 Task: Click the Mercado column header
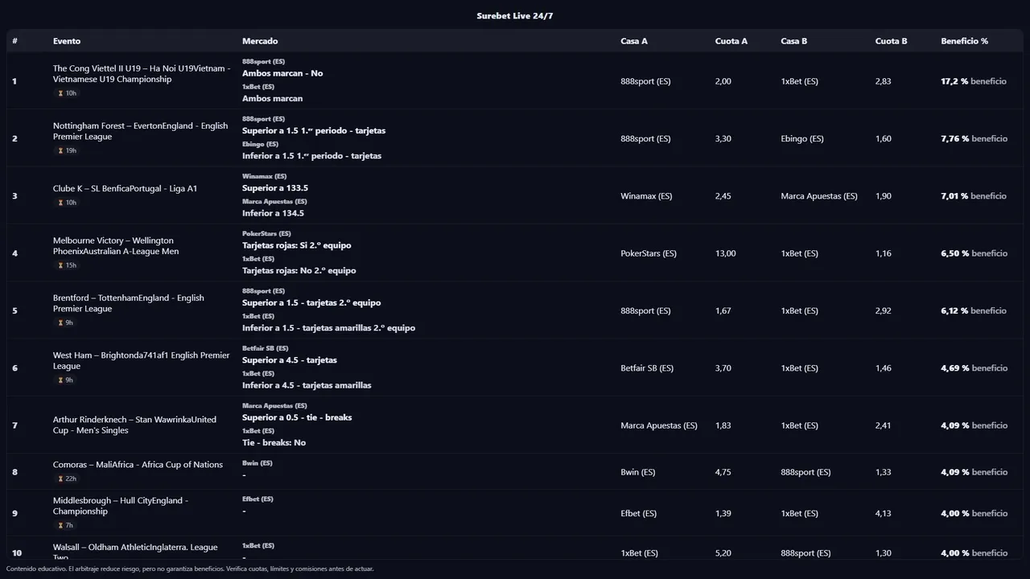[260, 41]
